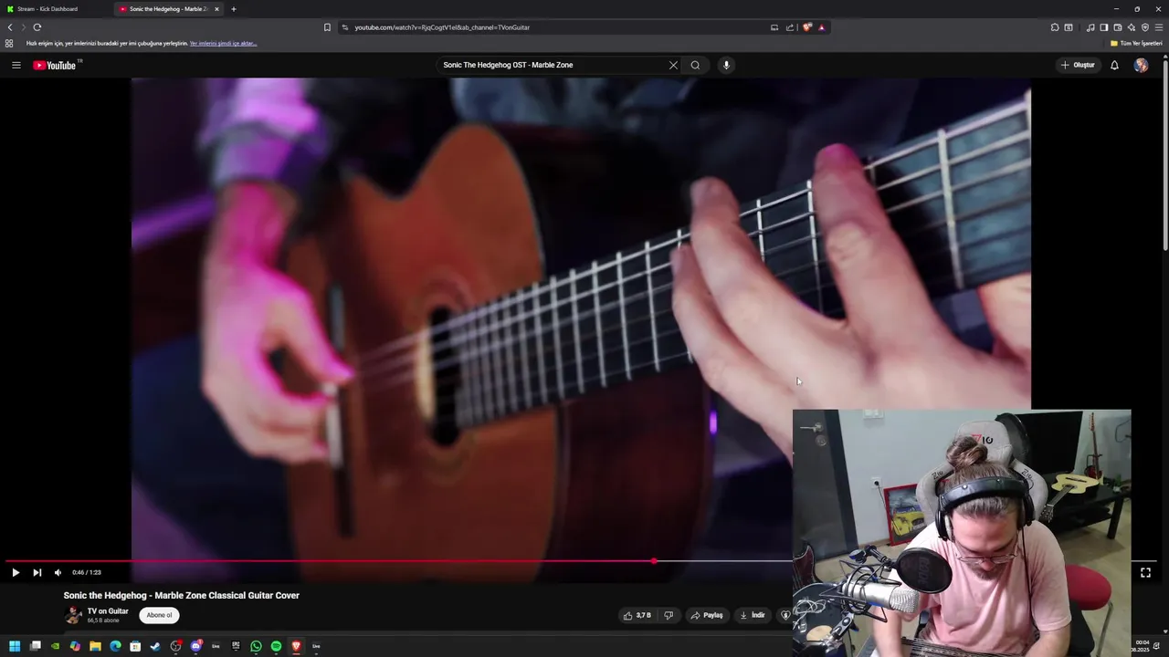
Task: Click the import bookmarks now link
Action: (x=223, y=43)
